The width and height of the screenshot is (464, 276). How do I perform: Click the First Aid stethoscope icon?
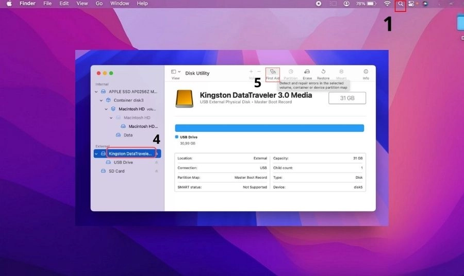[273, 72]
